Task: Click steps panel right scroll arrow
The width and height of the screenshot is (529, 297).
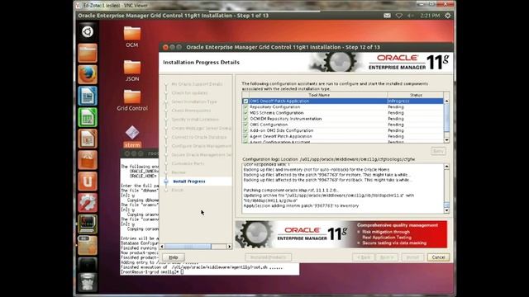Action: [230, 247]
